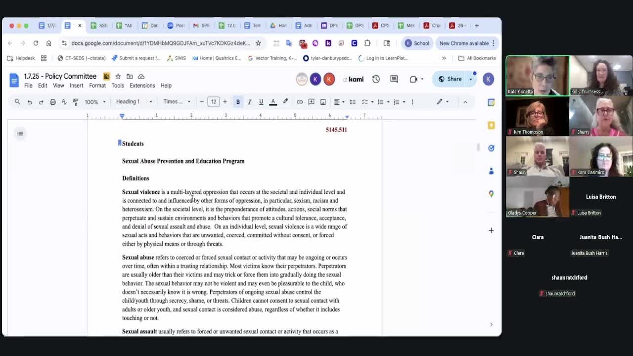Select the paint format tool
The image size is (633, 356).
(x=76, y=102)
